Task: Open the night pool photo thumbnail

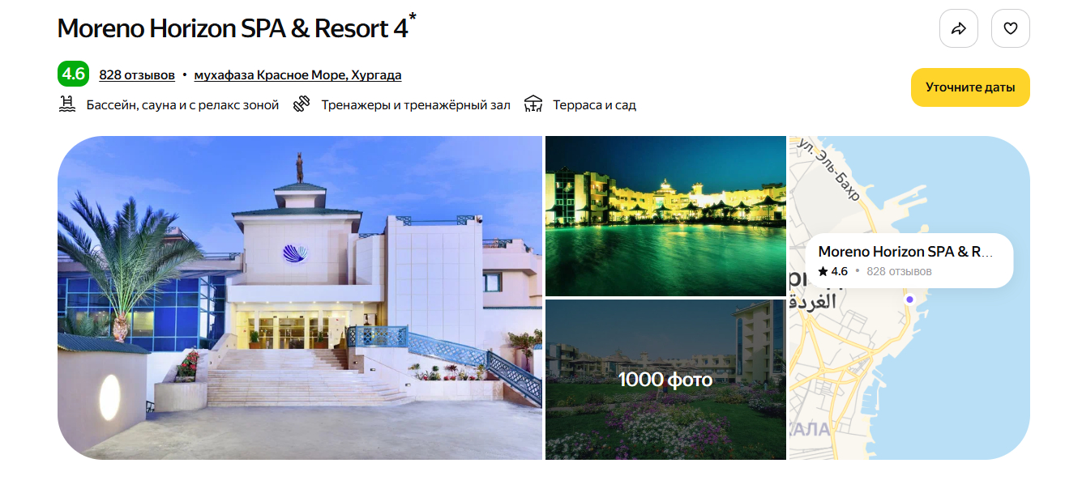Action: pos(665,215)
